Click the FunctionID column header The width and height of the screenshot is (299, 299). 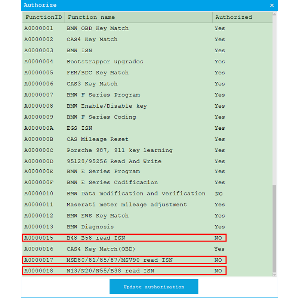coord(44,17)
